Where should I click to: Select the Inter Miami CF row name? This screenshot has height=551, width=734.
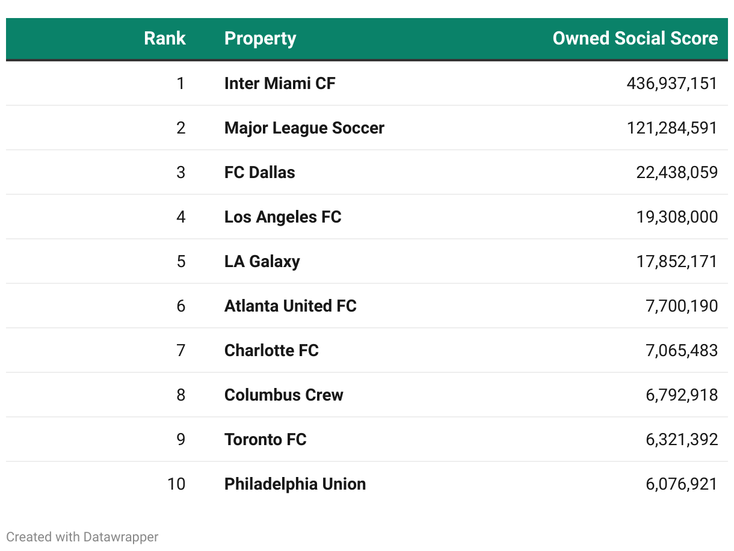tap(280, 83)
